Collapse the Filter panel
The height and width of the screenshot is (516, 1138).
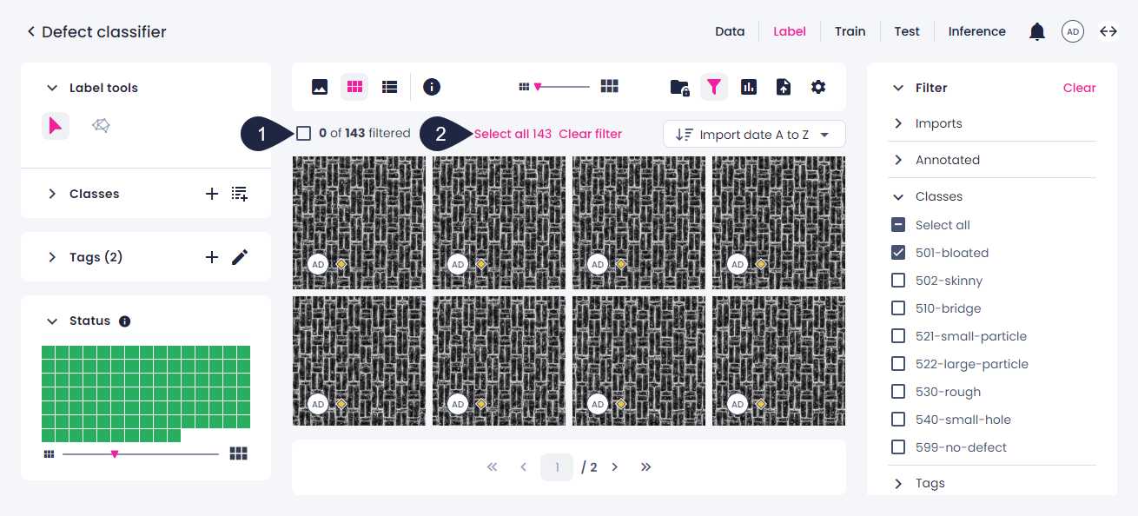point(898,88)
